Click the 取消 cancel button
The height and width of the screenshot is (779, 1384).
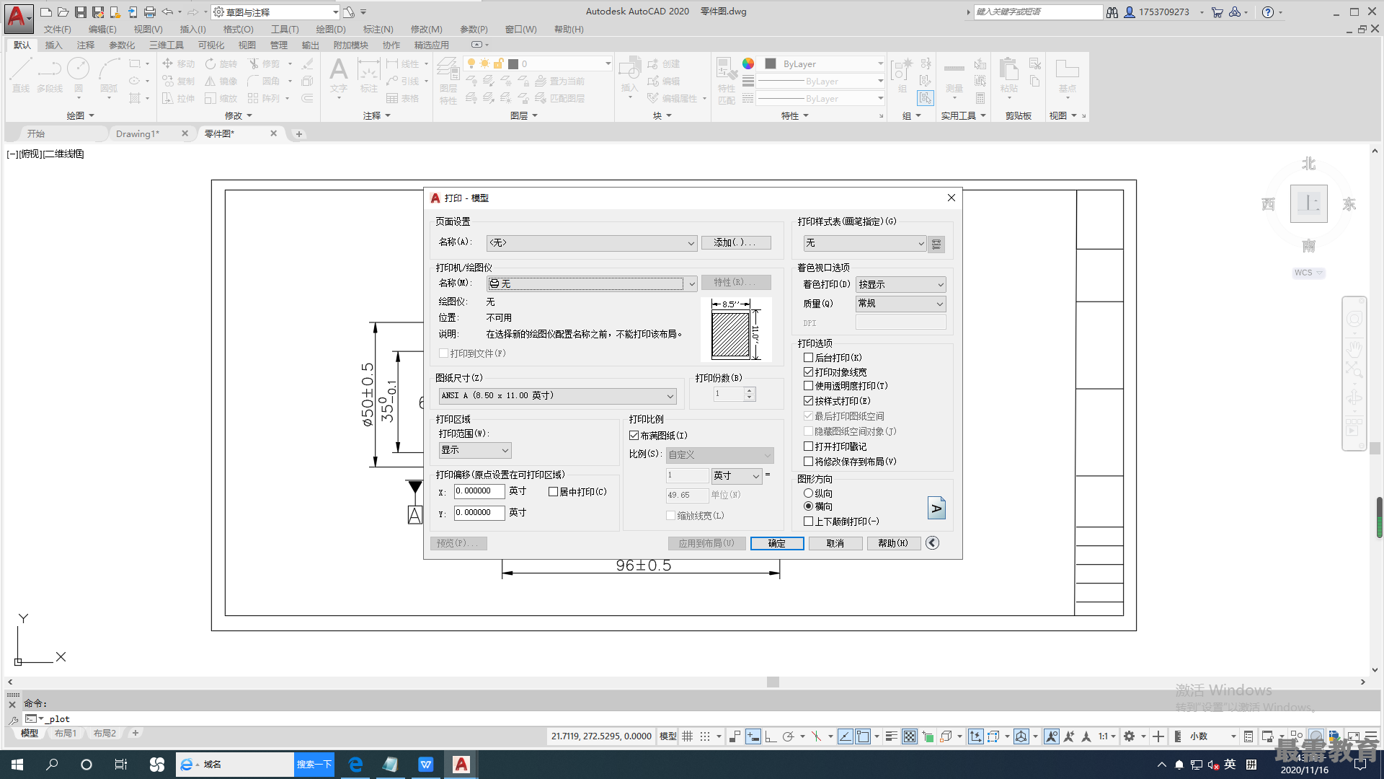835,544
